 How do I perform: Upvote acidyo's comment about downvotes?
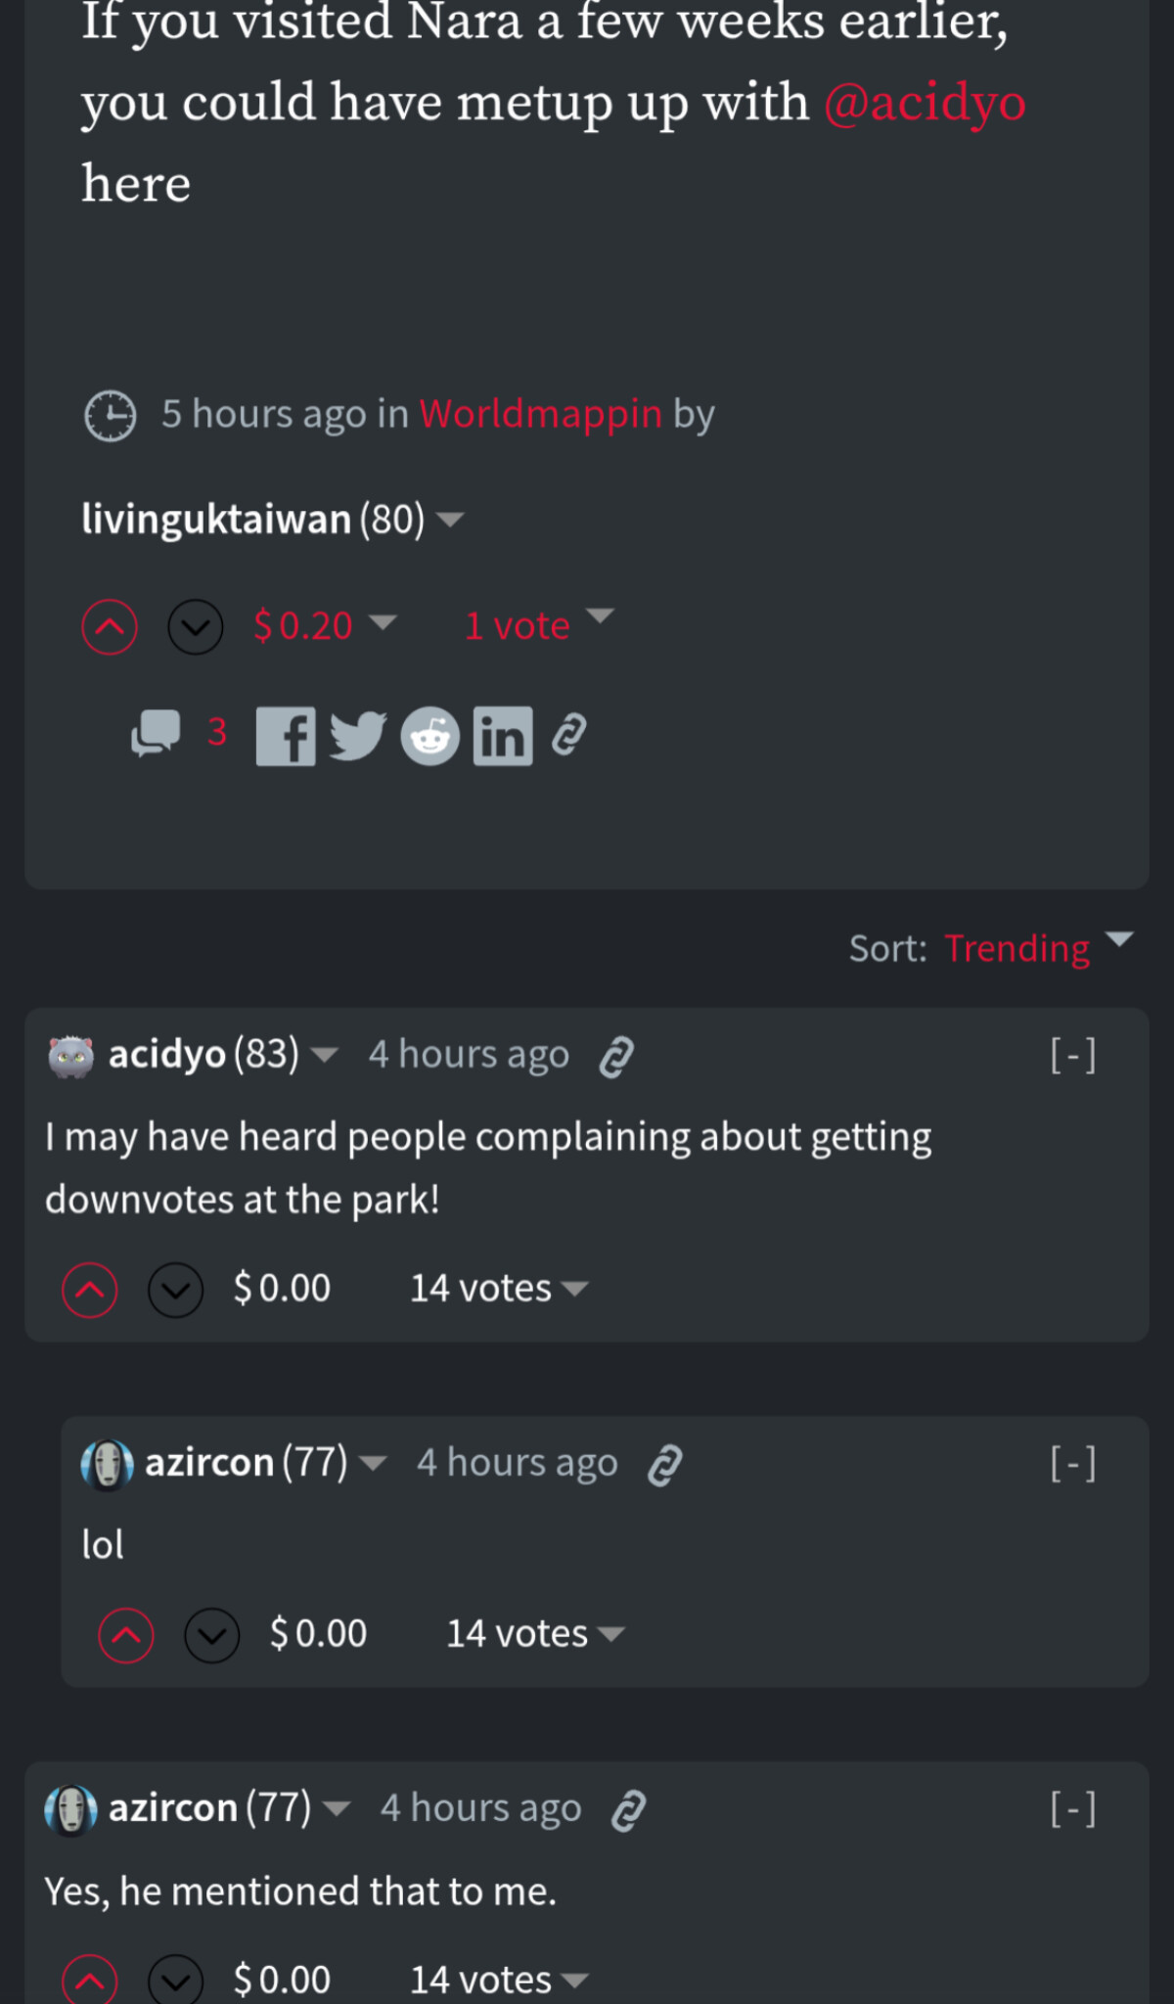click(90, 1290)
